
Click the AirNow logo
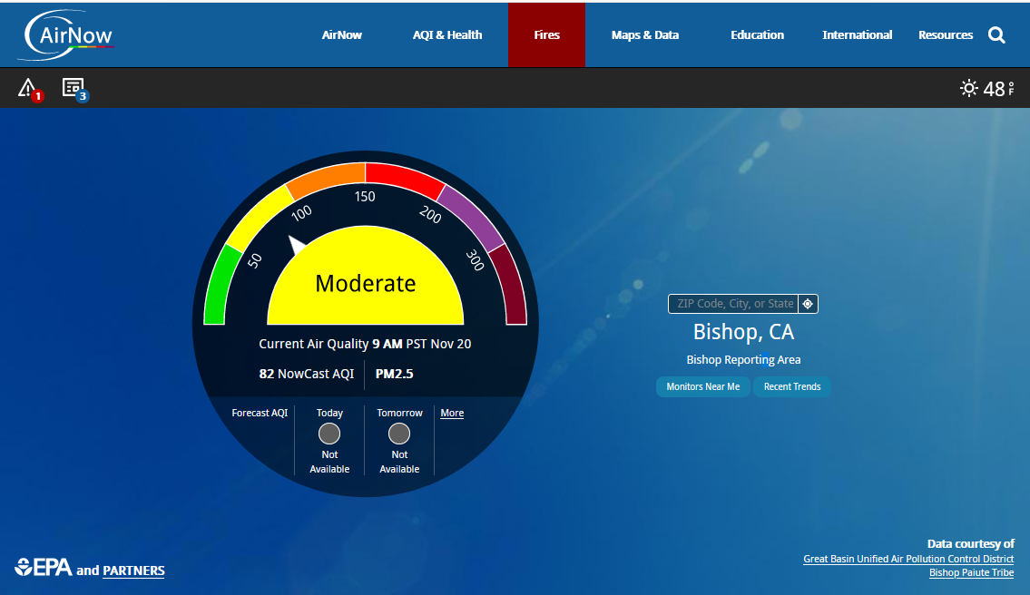[x=65, y=35]
